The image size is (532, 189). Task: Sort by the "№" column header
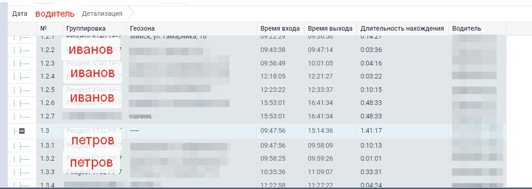(44, 29)
